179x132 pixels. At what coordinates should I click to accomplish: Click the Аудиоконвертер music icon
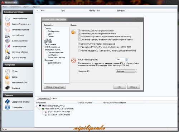click(x=8, y=58)
